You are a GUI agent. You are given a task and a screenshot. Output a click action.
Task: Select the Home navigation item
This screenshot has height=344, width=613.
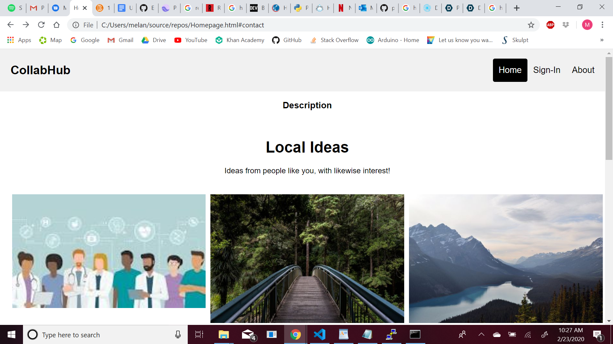(x=510, y=70)
